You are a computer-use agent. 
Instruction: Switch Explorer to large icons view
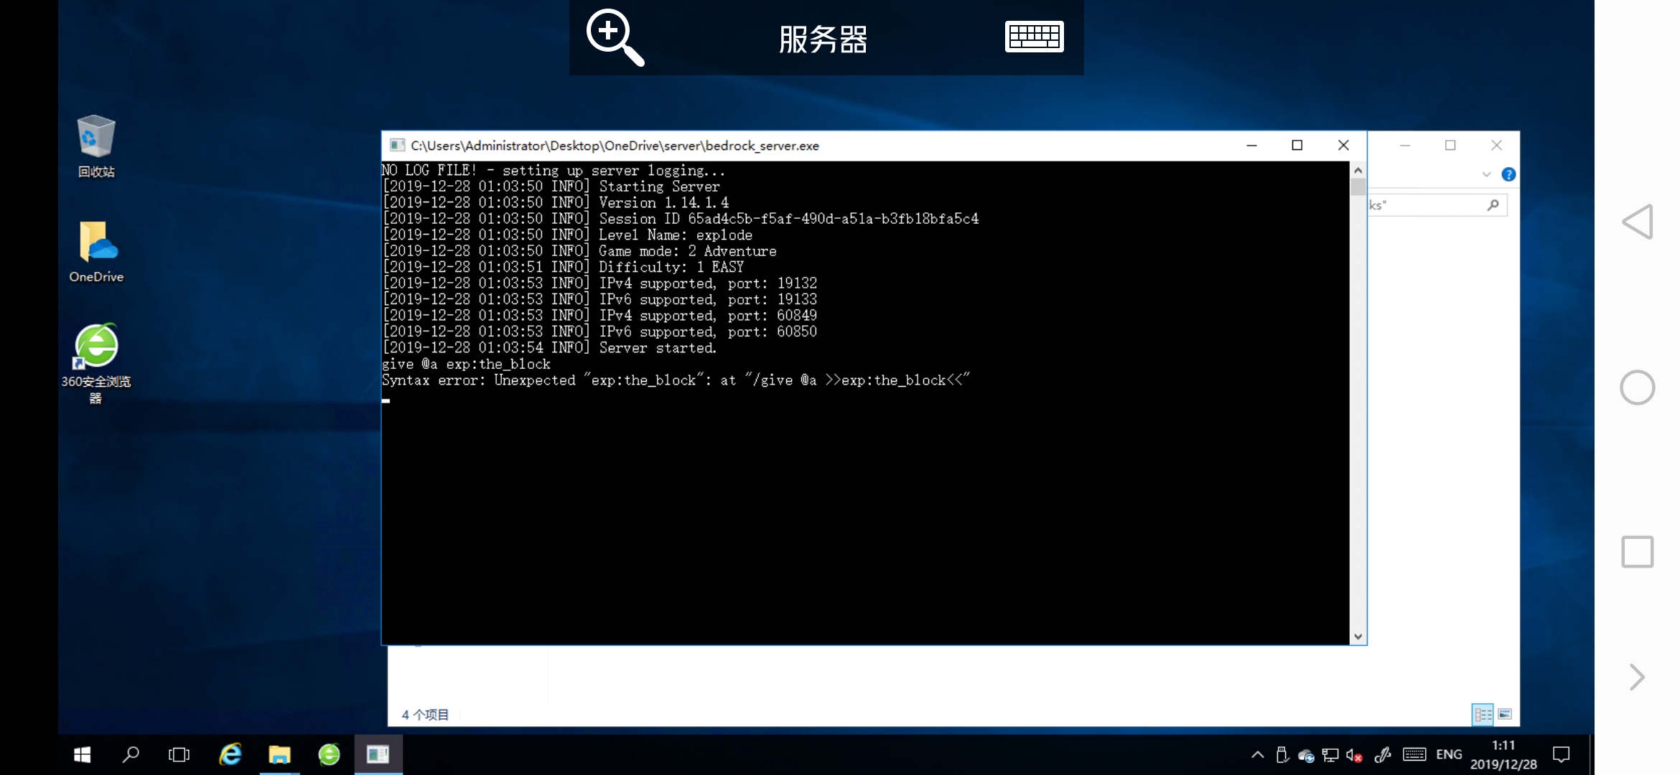point(1505,714)
